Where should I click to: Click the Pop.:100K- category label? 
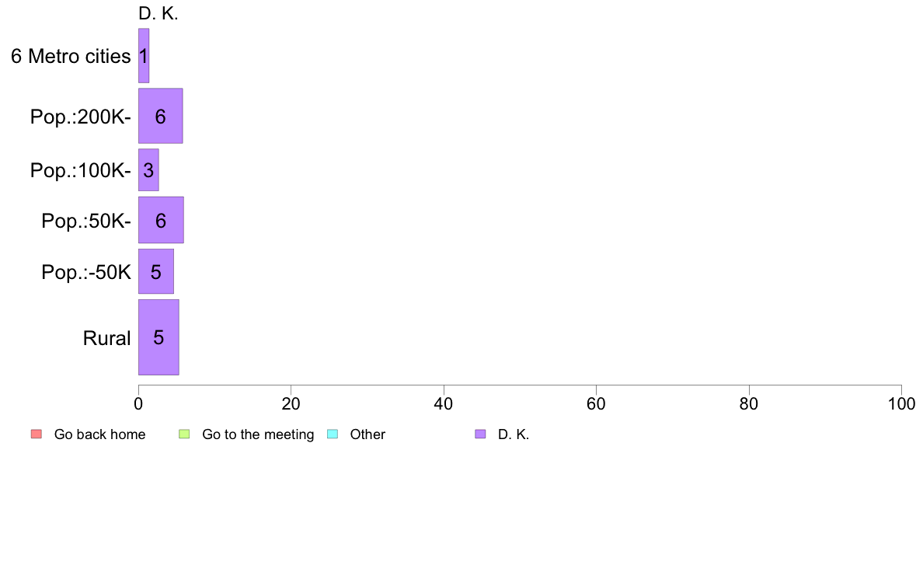click(x=81, y=170)
